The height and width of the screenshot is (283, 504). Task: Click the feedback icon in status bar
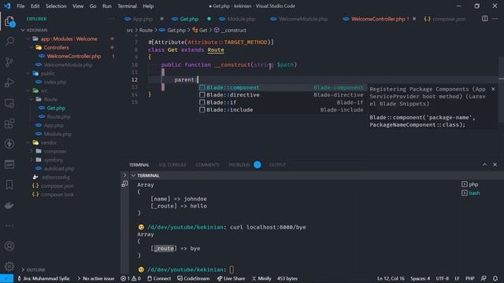click(484, 278)
